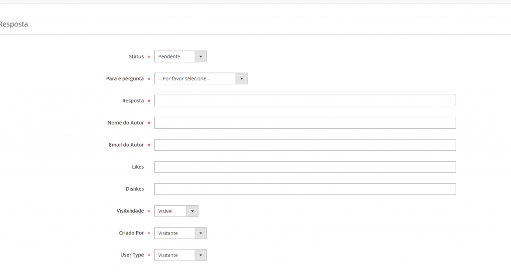Click the Status field label

click(136, 57)
